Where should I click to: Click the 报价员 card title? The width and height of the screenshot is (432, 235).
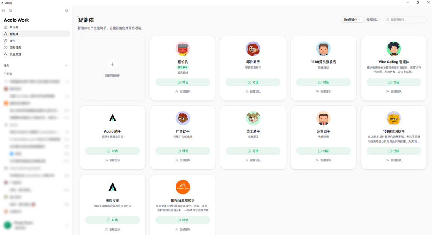click(x=183, y=62)
